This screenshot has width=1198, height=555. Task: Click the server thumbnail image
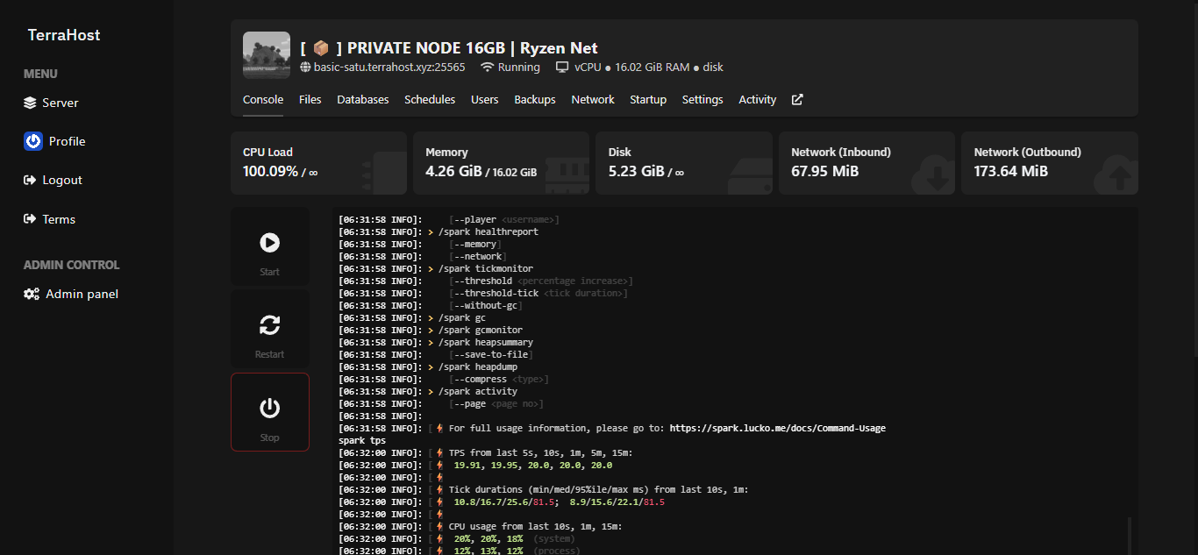[x=267, y=55]
